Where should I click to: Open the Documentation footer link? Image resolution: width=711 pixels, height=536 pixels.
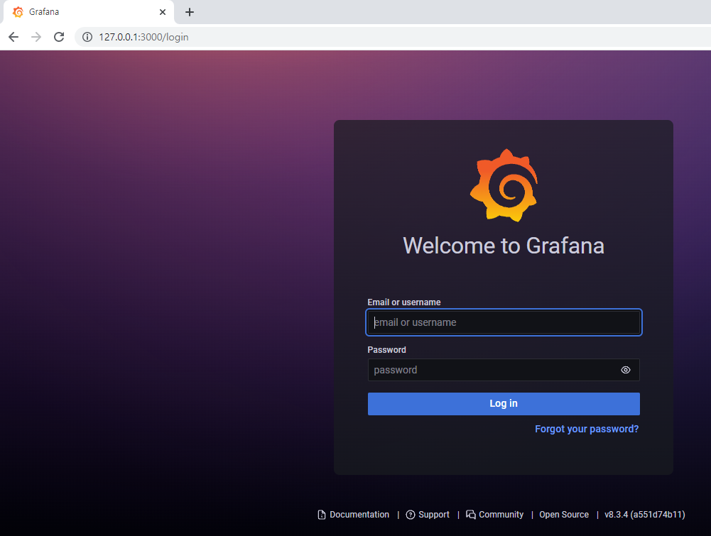(359, 515)
